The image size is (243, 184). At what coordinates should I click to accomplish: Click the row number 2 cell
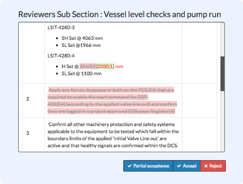[28, 99]
